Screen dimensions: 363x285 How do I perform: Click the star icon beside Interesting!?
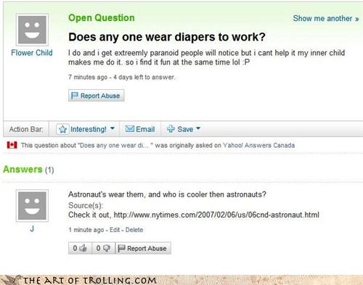click(x=62, y=129)
